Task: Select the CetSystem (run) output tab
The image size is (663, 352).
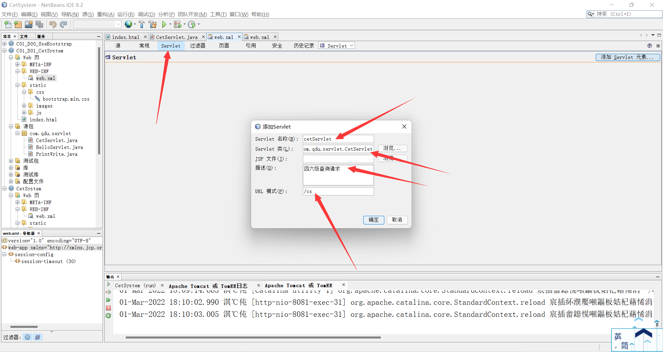Action: coord(135,285)
